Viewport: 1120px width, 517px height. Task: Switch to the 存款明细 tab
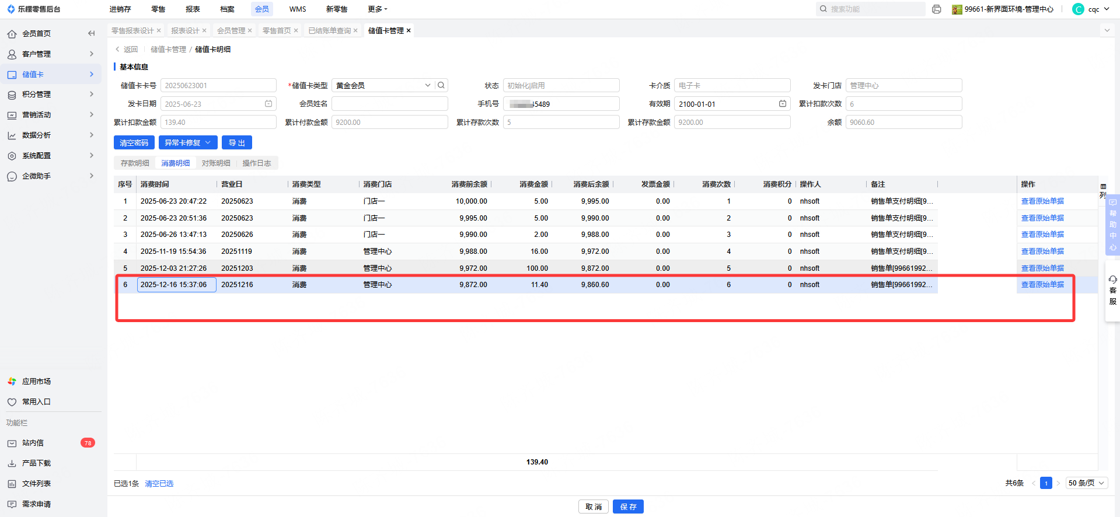(x=135, y=163)
